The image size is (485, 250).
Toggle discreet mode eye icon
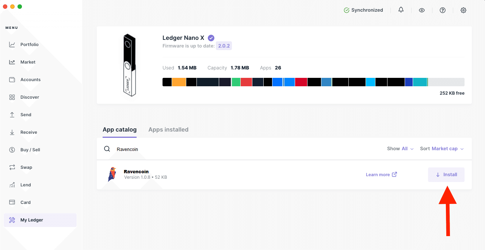pyautogui.click(x=422, y=10)
